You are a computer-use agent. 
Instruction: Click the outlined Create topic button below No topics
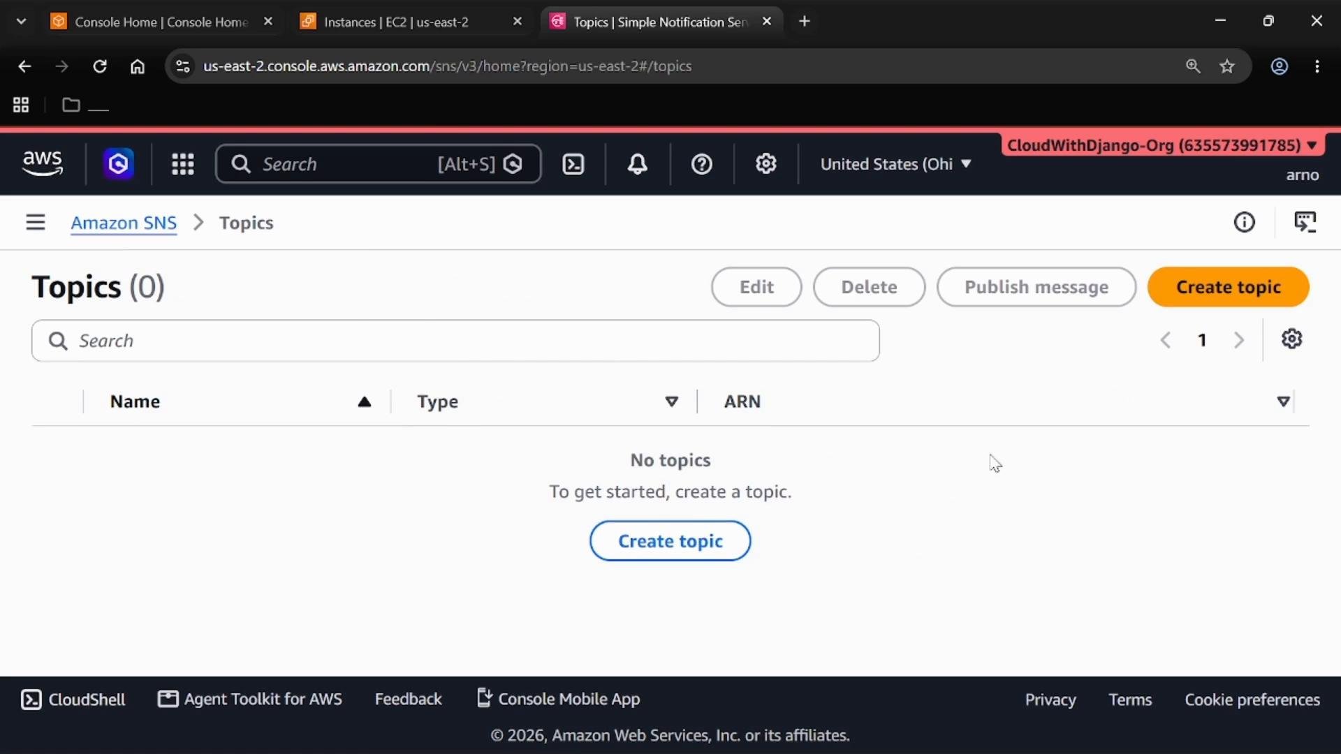pos(670,541)
